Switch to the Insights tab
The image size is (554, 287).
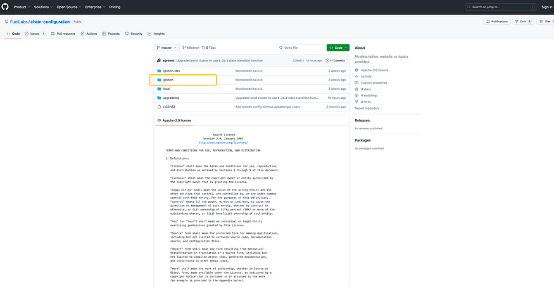[x=156, y=34]
